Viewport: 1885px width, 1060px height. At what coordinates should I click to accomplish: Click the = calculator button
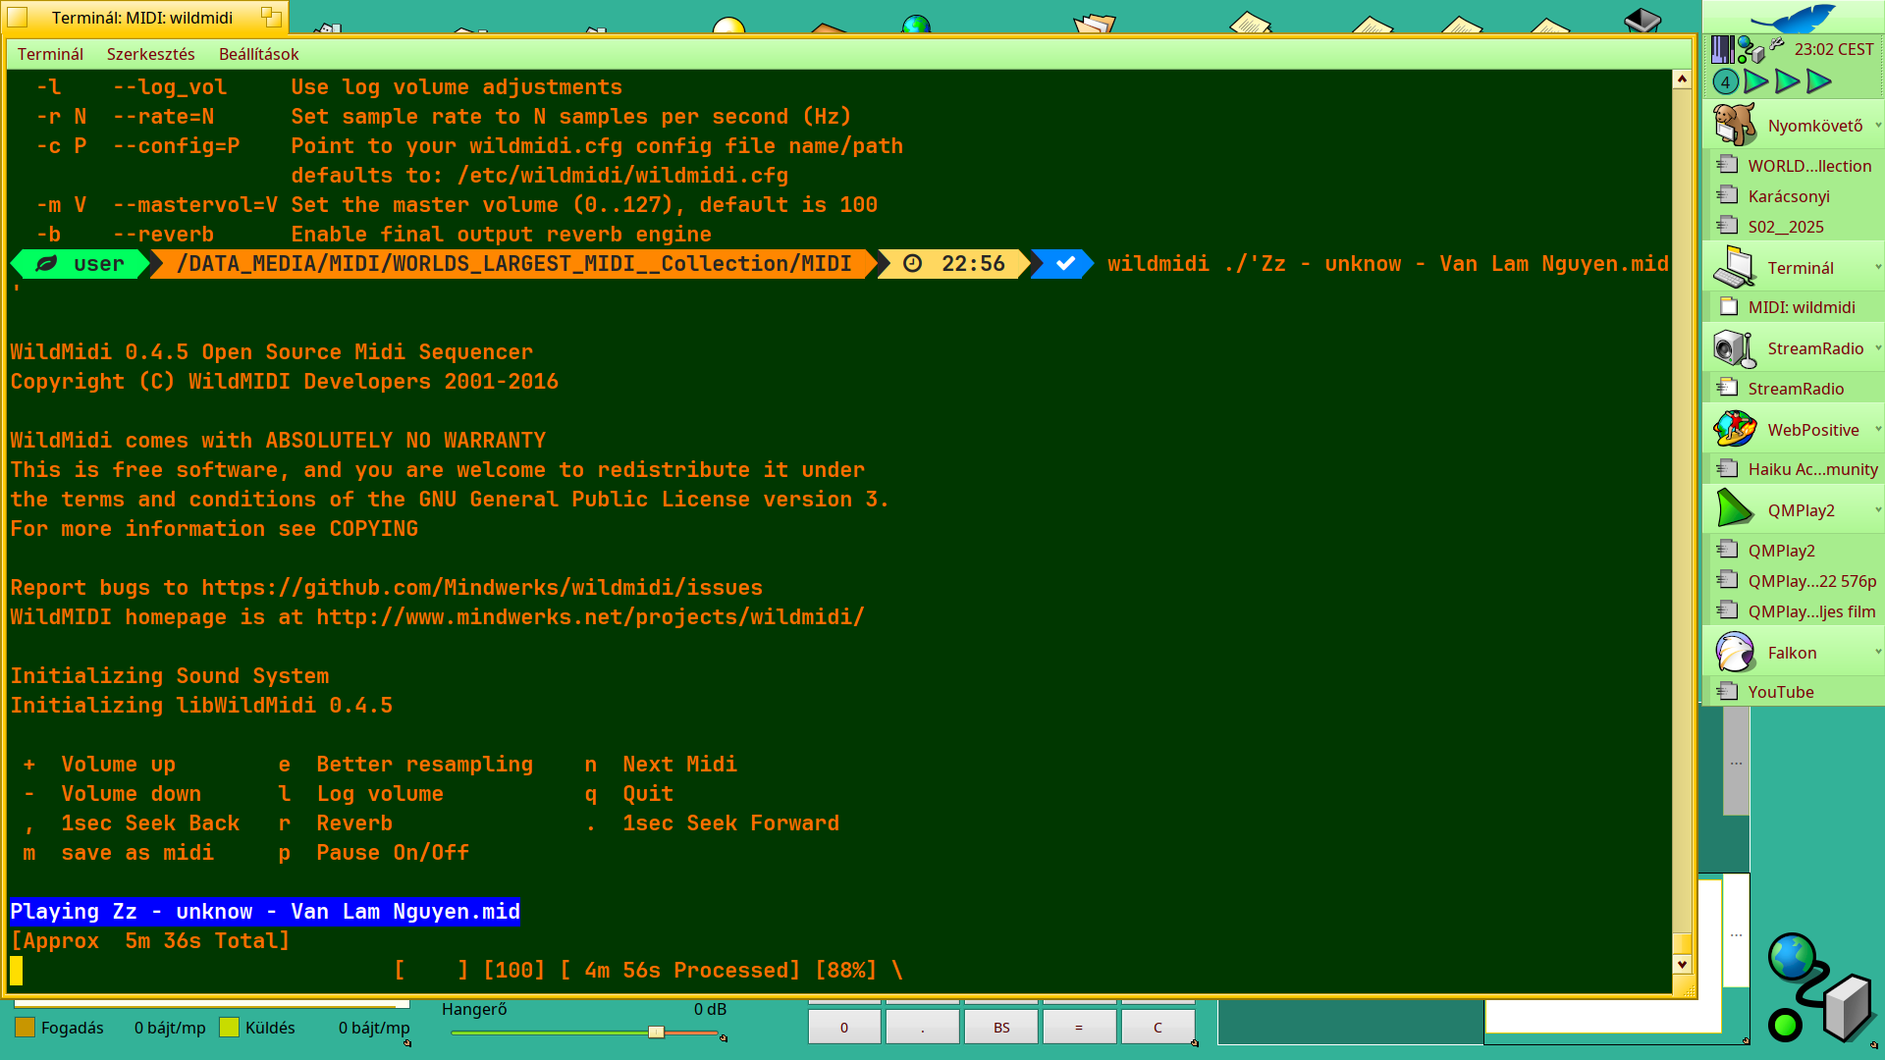click(x=1079, y=1027)
